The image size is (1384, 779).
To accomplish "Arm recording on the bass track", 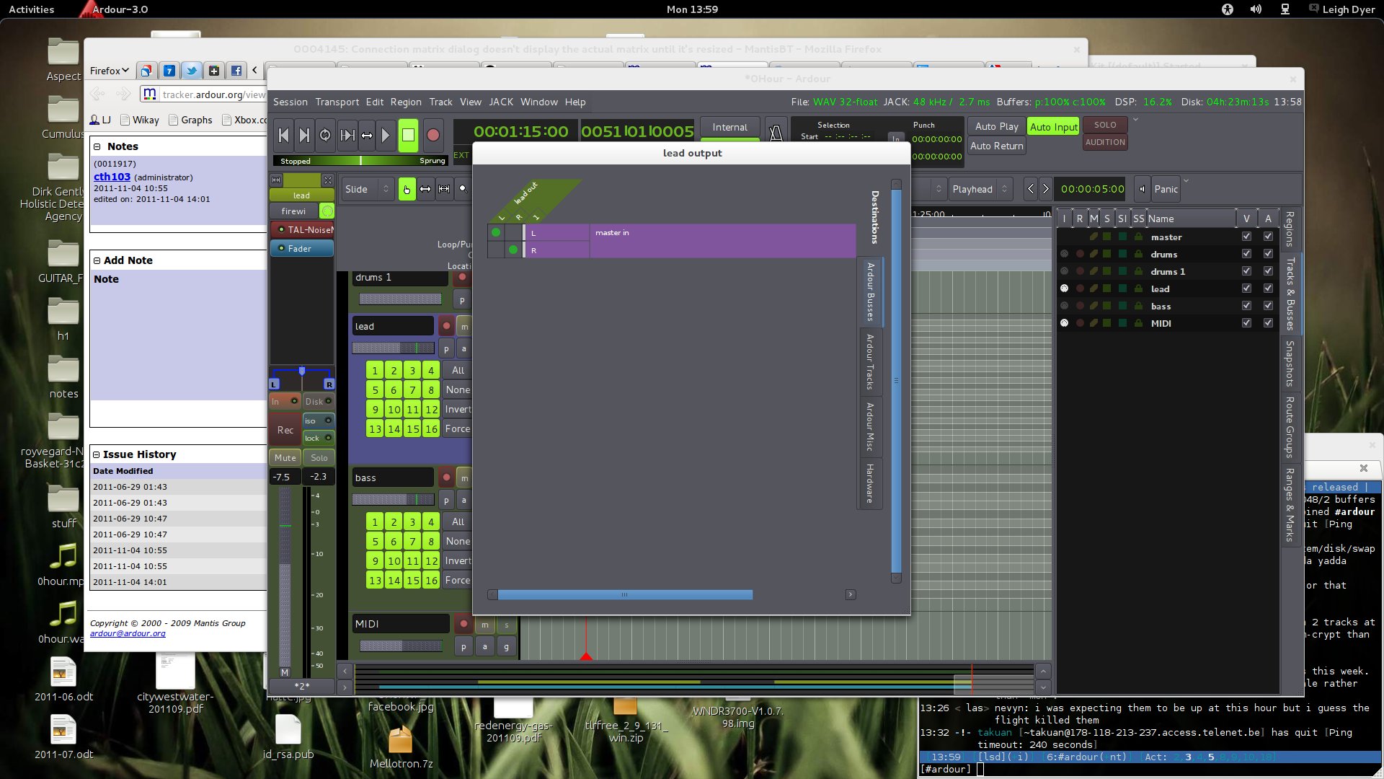I will pyautogui.click(x=446, y=477).
